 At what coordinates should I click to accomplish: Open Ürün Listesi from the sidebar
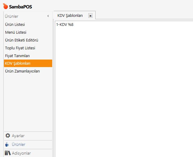click(x=15, y=24)
